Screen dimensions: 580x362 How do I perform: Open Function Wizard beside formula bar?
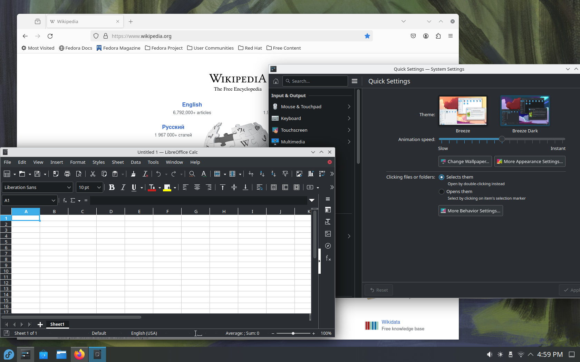pos(65,200)
